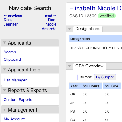The image size is (122, 122).
Task: Switch to the By Subject GPA tab
Action: 105,77
